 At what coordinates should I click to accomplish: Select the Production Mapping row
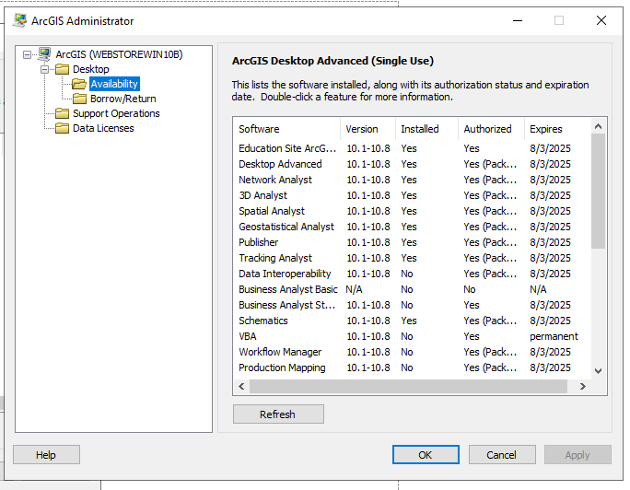[413, 367]
